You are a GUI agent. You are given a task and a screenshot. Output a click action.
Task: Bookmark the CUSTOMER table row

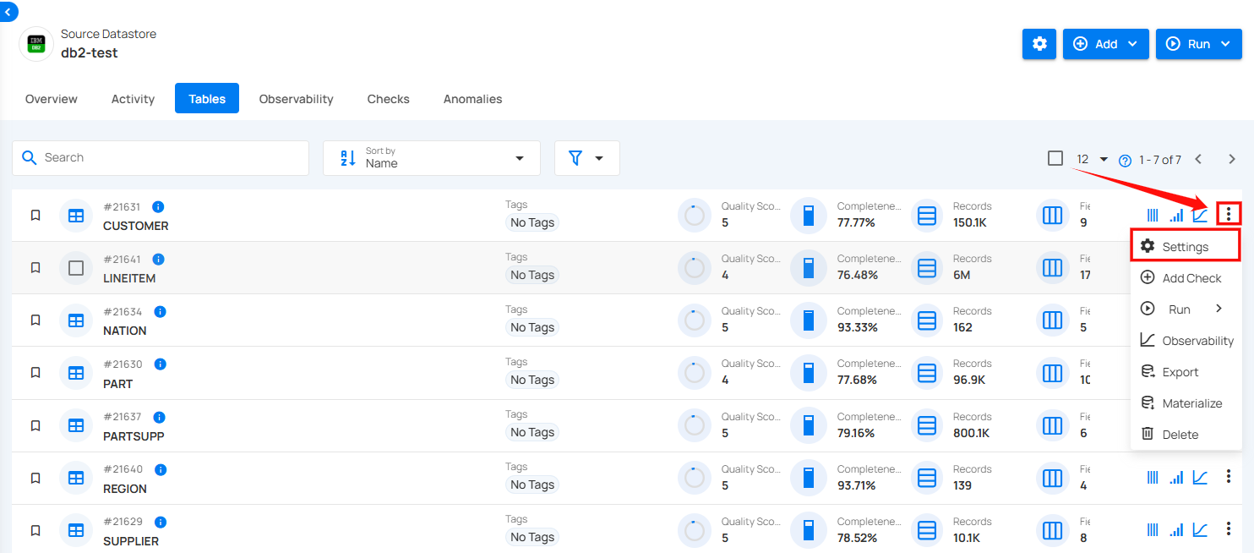click(35, 216)
